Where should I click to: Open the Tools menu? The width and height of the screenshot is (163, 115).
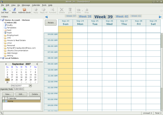(x=44, y=5)
